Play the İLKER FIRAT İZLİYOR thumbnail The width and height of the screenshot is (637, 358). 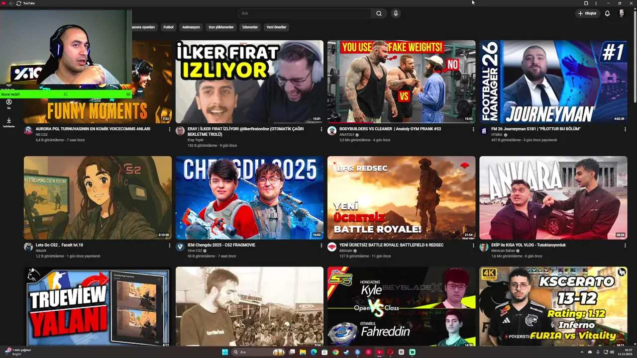249,82
